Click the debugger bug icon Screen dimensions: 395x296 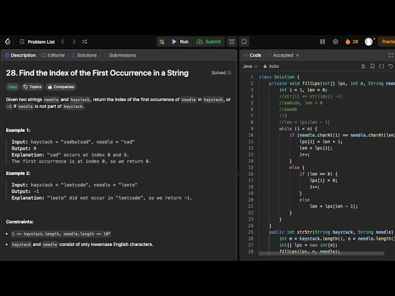[162, 42]
